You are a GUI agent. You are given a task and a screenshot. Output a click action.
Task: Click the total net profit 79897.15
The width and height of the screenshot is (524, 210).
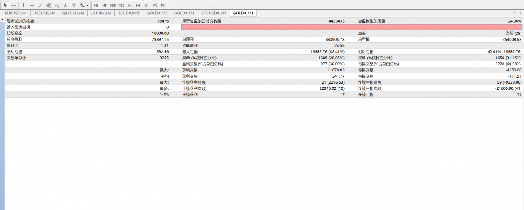click(160, 39)
